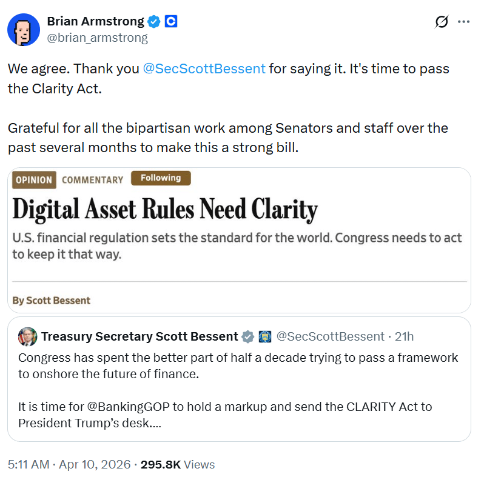Click the Treasury department affiliation badge
This screenshot has height=477, width=484.
click(264, 336)
